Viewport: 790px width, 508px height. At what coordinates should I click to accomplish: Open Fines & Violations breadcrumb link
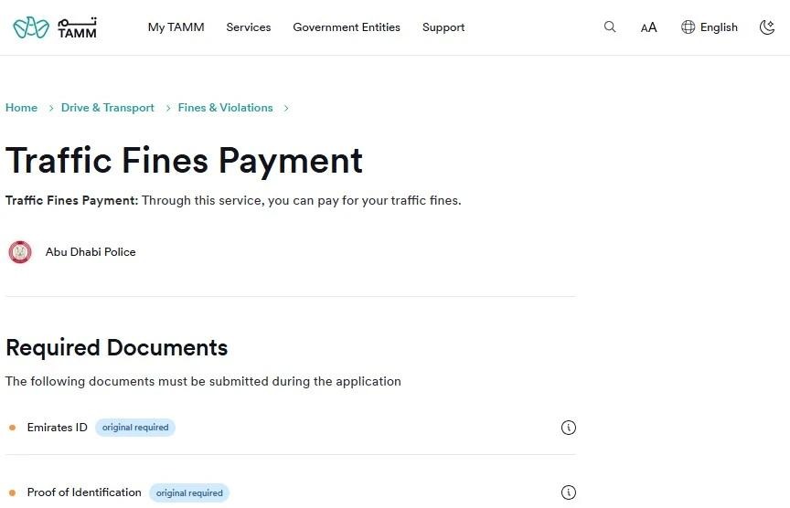tap(225, 108)
